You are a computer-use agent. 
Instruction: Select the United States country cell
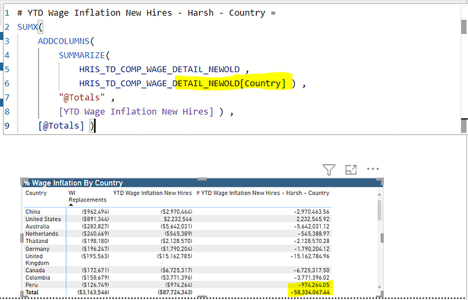point(43,219)
